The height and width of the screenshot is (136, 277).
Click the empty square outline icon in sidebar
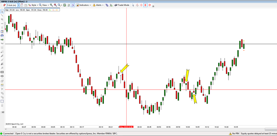(2, 101)
